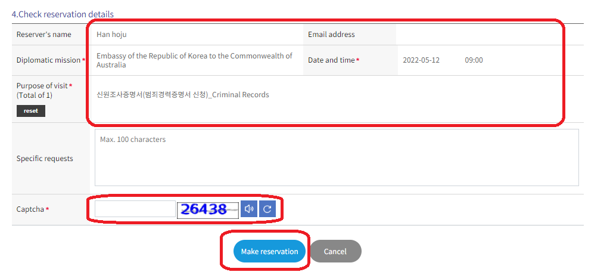This screenshot has height=275, width=610.
Task: Click the Check reservation details heading
Action: pyautogui.click(x=63, y=14)
